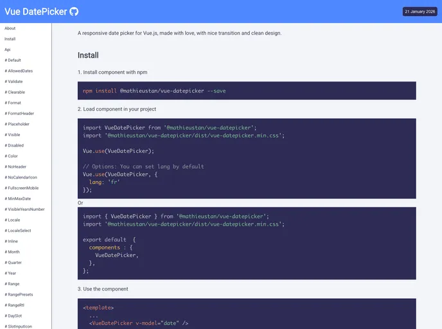Screen dimensions: 442x329
Task: Click the Vue DatePicker title
Action: point(35,12)
